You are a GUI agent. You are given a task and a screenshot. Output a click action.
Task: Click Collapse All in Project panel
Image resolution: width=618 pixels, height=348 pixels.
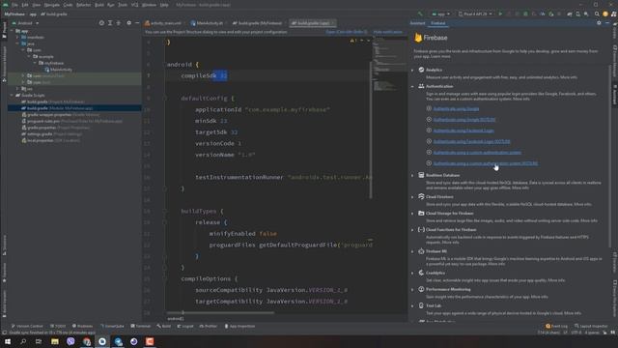(118, 23)
